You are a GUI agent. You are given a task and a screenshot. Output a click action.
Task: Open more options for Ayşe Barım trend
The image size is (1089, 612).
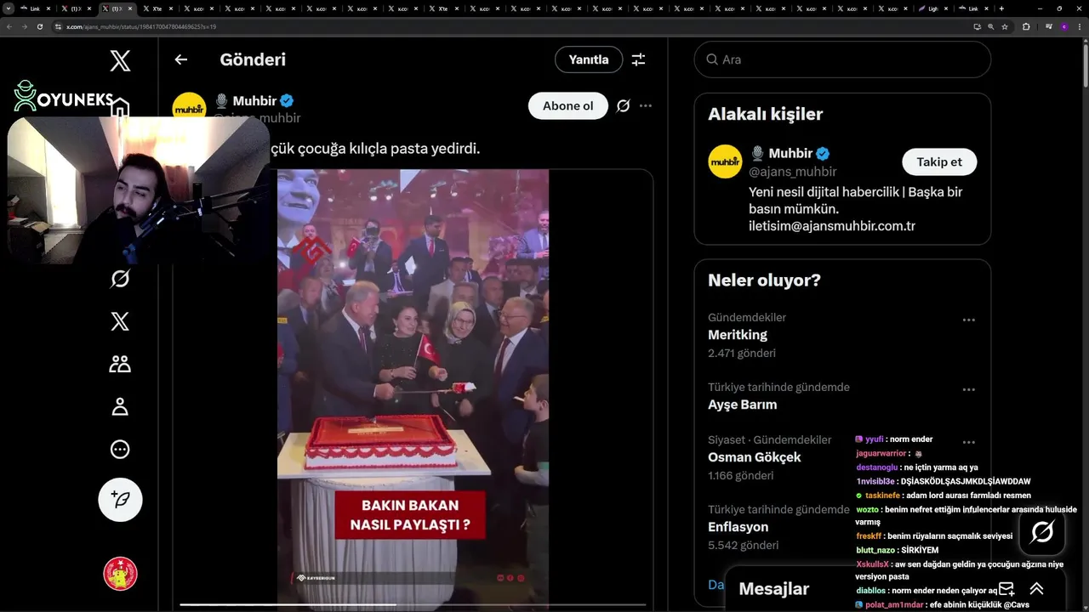tap(968, 390)
